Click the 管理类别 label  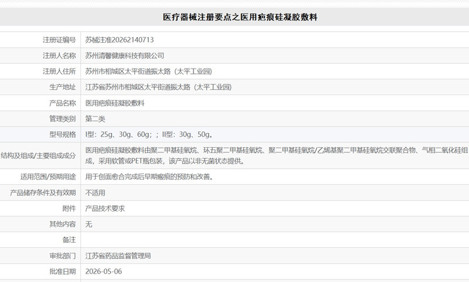63,118
